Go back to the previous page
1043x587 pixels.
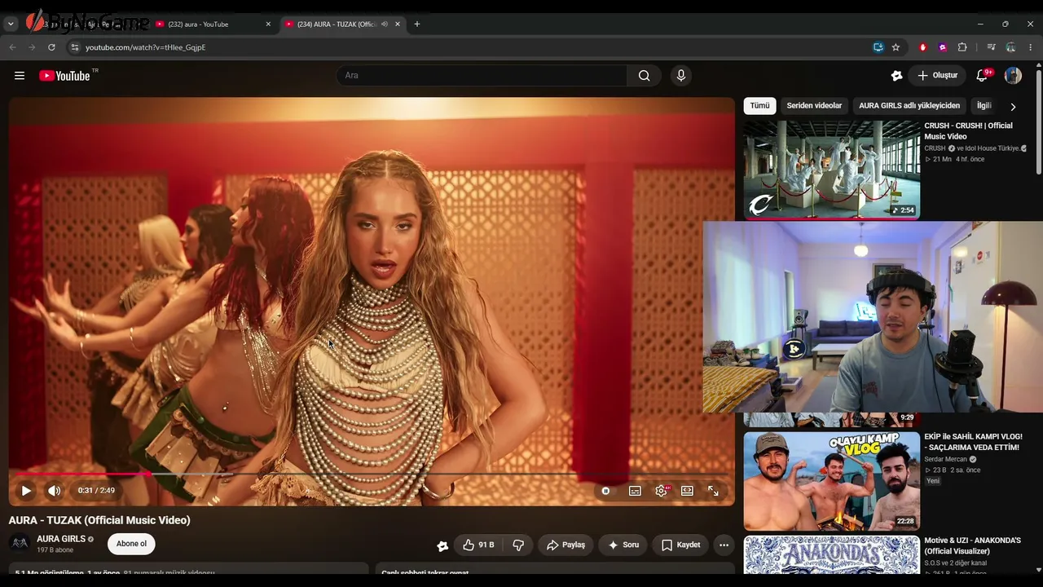[x=12, y=47]
